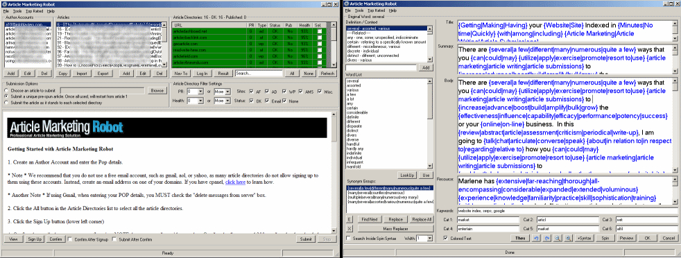Viewport: 681px width, 258px height.
Task: Select Submit a unique pre-spun article option
Action: tap(6, 96)
